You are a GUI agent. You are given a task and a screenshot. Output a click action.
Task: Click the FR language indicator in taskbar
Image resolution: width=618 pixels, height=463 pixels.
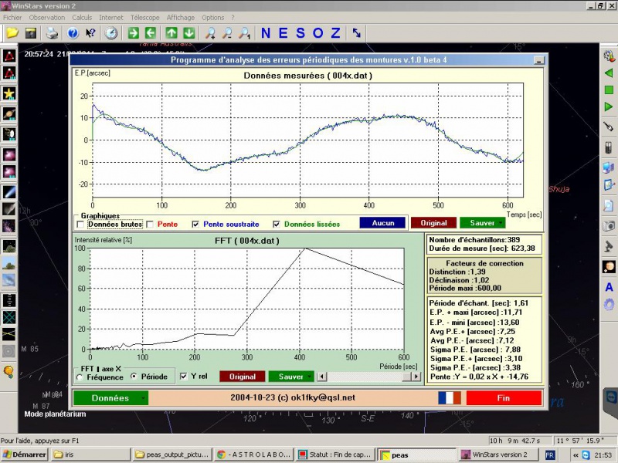click(549, 455)
